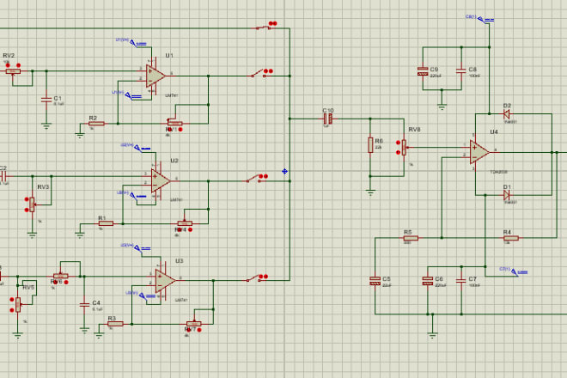Toggle the switch on U3's output
Screen dimensions: 567x378
pos(254,278)
